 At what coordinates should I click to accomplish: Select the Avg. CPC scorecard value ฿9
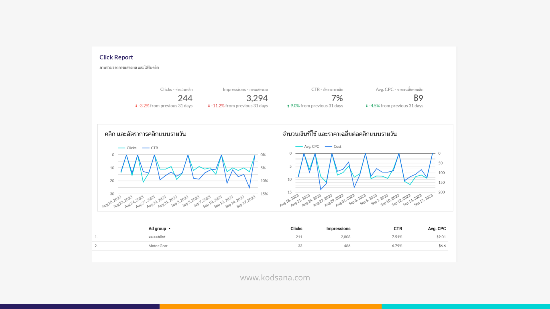(x=418, y=98)
